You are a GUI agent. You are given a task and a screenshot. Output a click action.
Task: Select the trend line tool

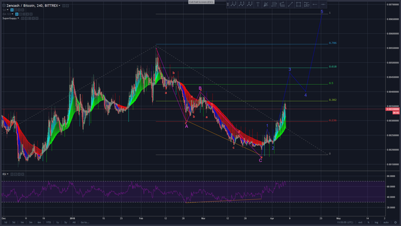pos(290,4)
